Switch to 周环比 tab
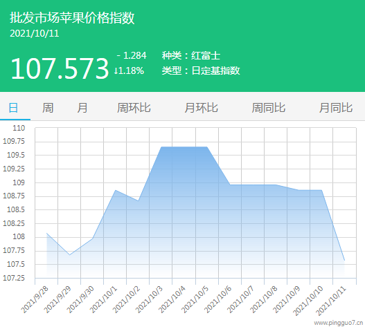 (134, 108)
